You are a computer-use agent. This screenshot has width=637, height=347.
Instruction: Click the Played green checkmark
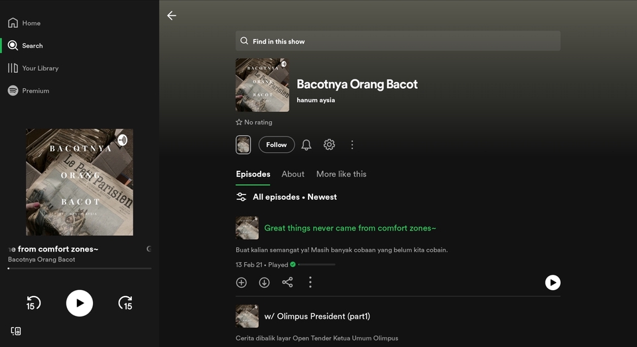point(293,265)
